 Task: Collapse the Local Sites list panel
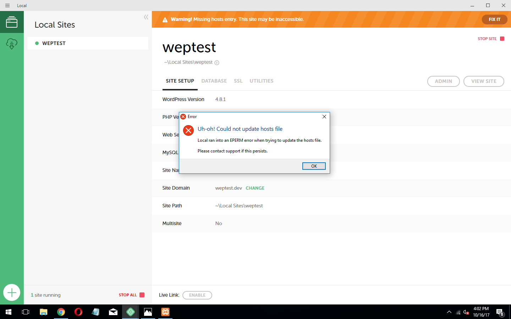pos(146,17)
